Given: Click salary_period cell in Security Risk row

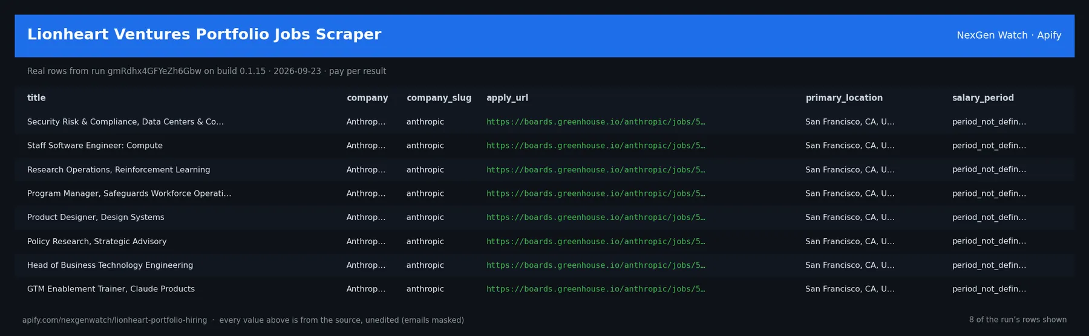Looking at the screenshot, I should point(989,122).
